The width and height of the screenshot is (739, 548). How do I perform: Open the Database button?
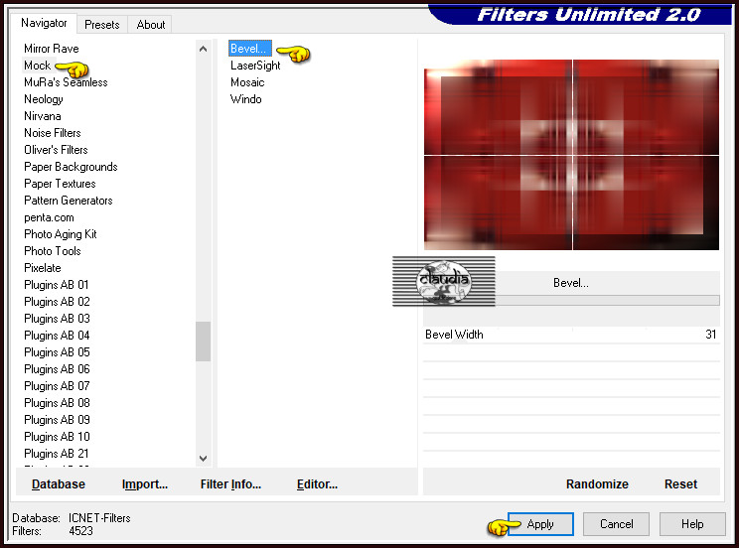click(59, 484)
